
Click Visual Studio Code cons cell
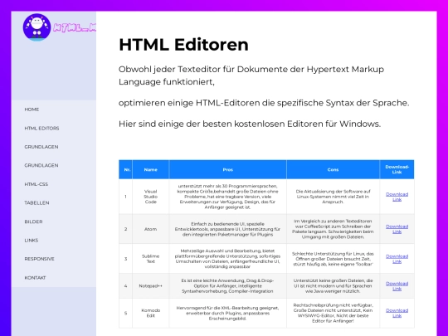pyautogui.click(x=334, y=197)
